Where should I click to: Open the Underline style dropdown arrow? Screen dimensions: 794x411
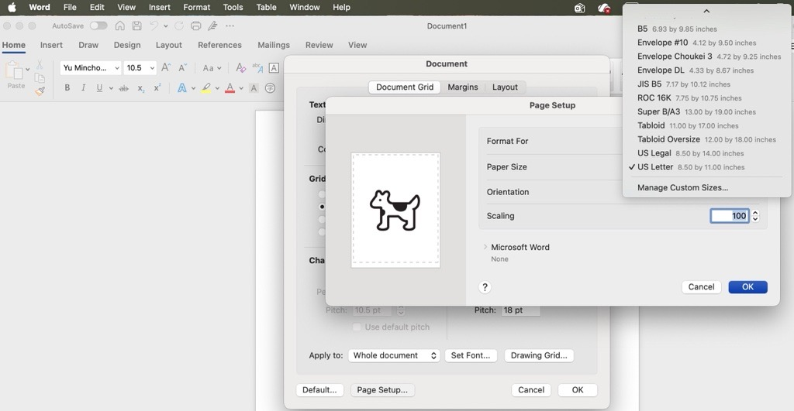(x=111, y=88)
